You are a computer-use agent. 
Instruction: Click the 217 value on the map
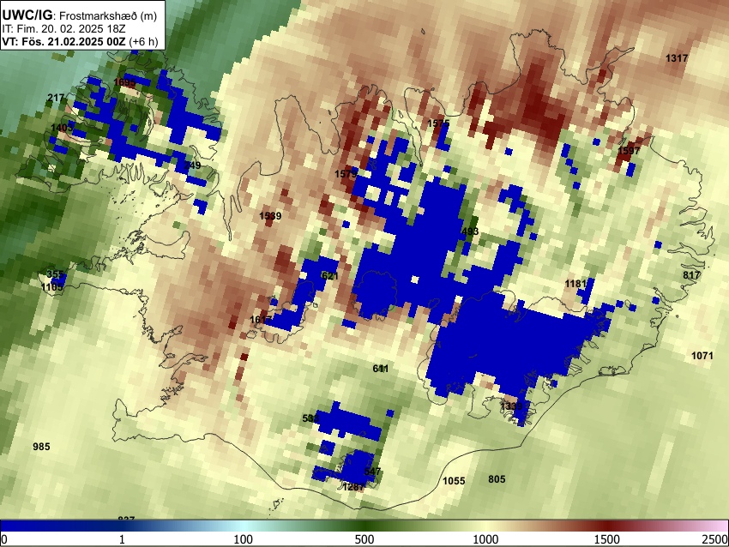56,98
